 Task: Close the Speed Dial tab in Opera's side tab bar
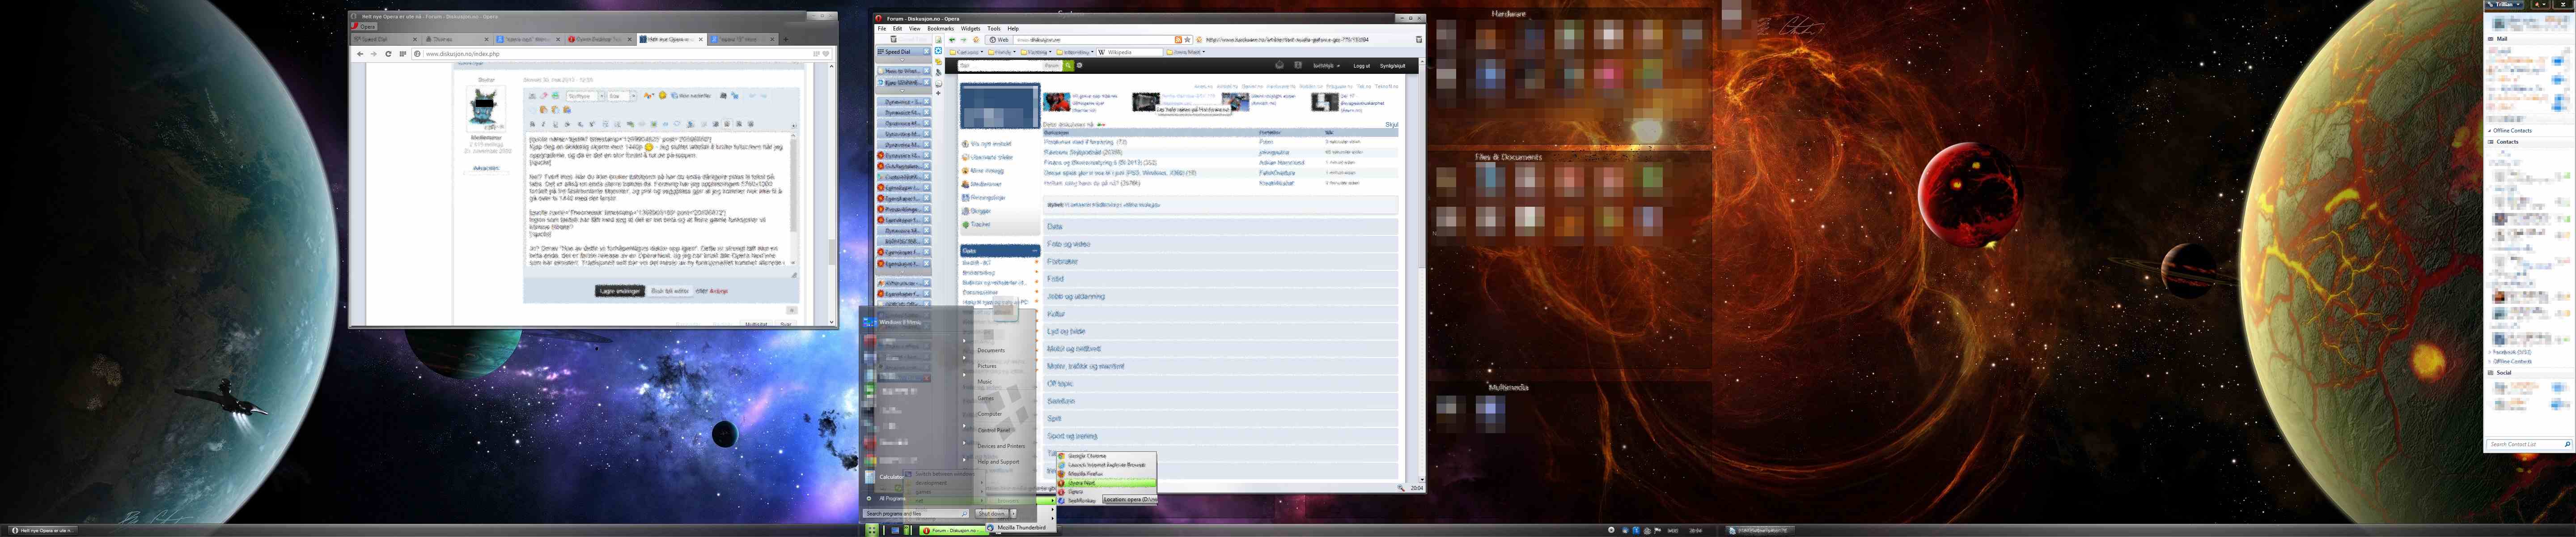click(x=926, y=52)
